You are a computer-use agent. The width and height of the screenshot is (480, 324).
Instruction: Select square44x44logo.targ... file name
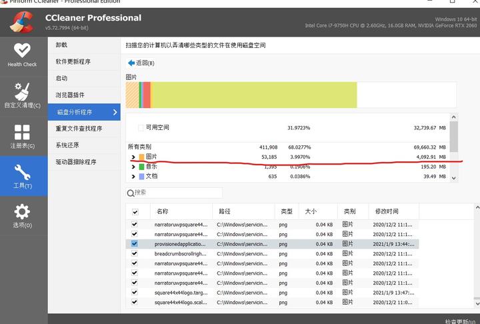coord(181,293)
